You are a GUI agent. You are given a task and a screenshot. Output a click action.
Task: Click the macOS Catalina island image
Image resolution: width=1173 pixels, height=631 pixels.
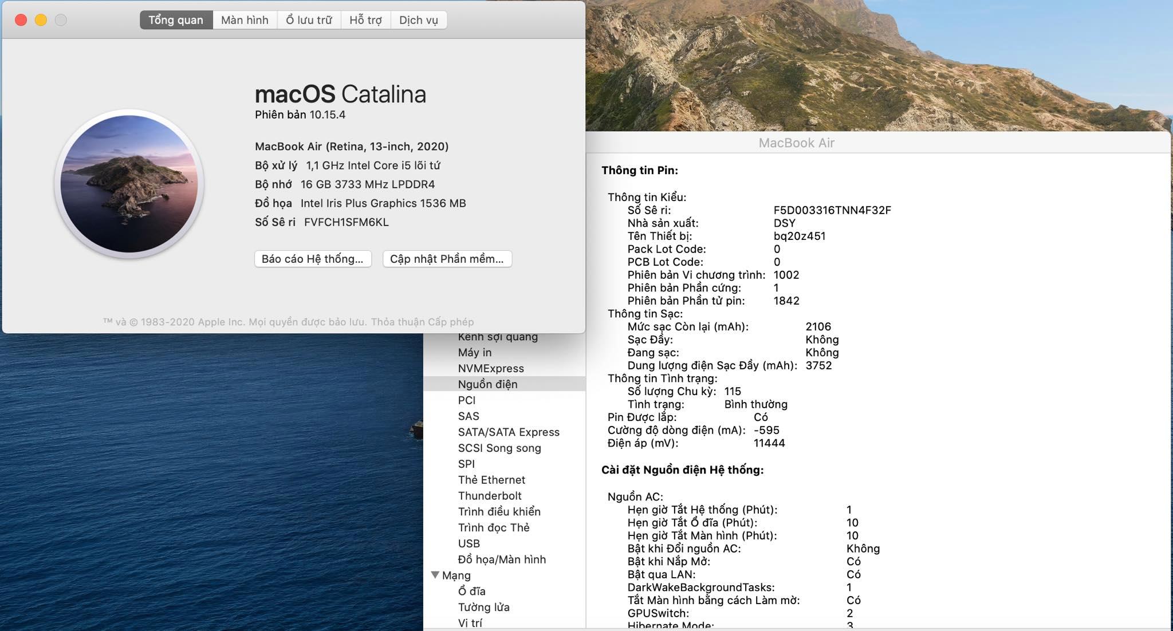129,184
